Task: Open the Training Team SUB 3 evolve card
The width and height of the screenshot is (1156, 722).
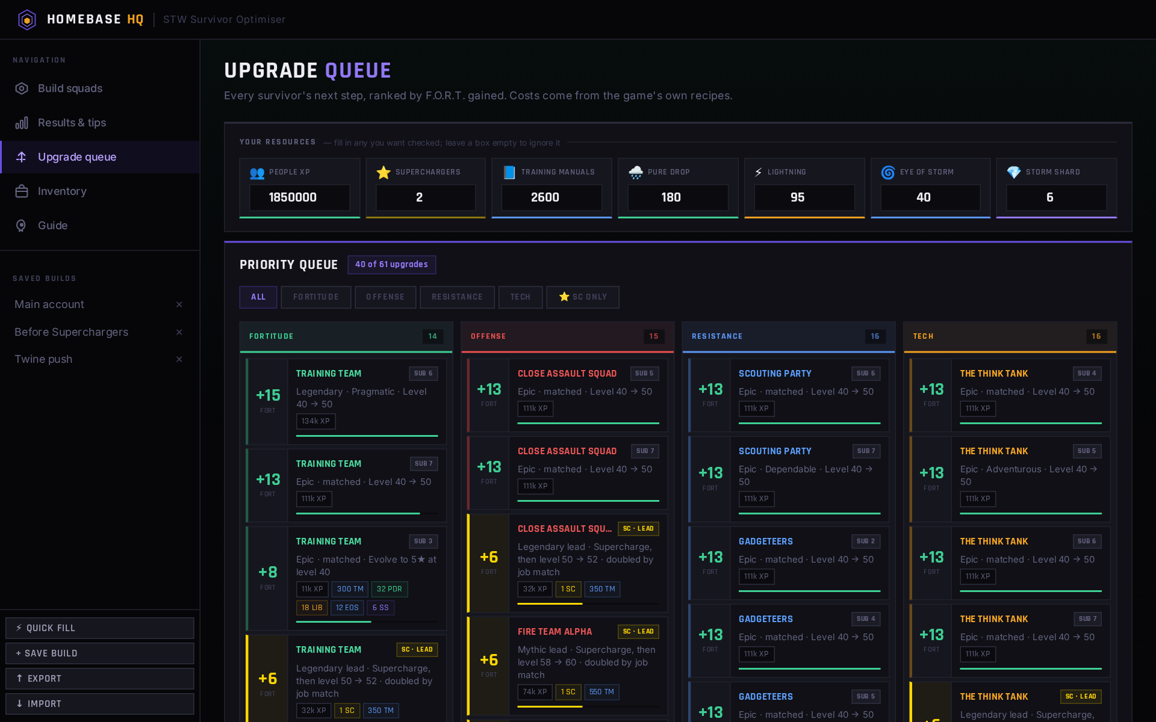Action: (346, 578)
